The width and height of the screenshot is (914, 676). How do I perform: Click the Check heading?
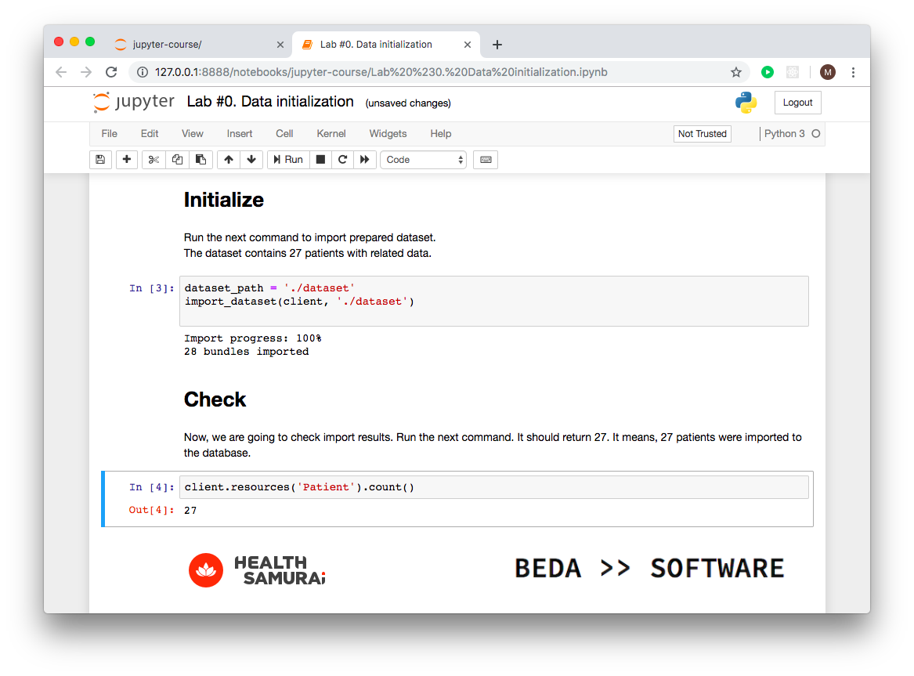point(215,399)
